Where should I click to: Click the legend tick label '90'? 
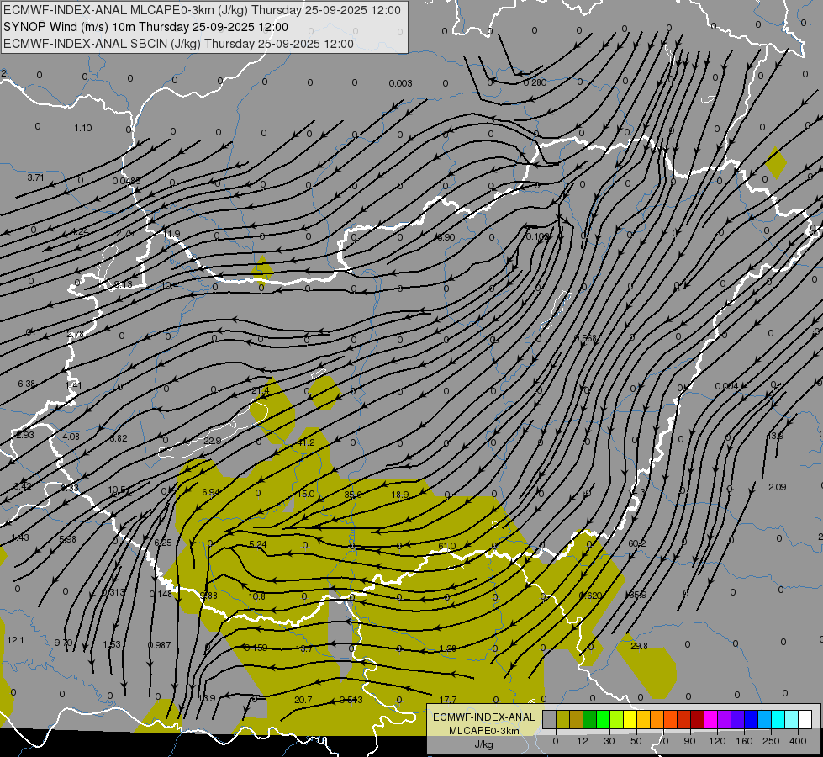pos(689,741)
